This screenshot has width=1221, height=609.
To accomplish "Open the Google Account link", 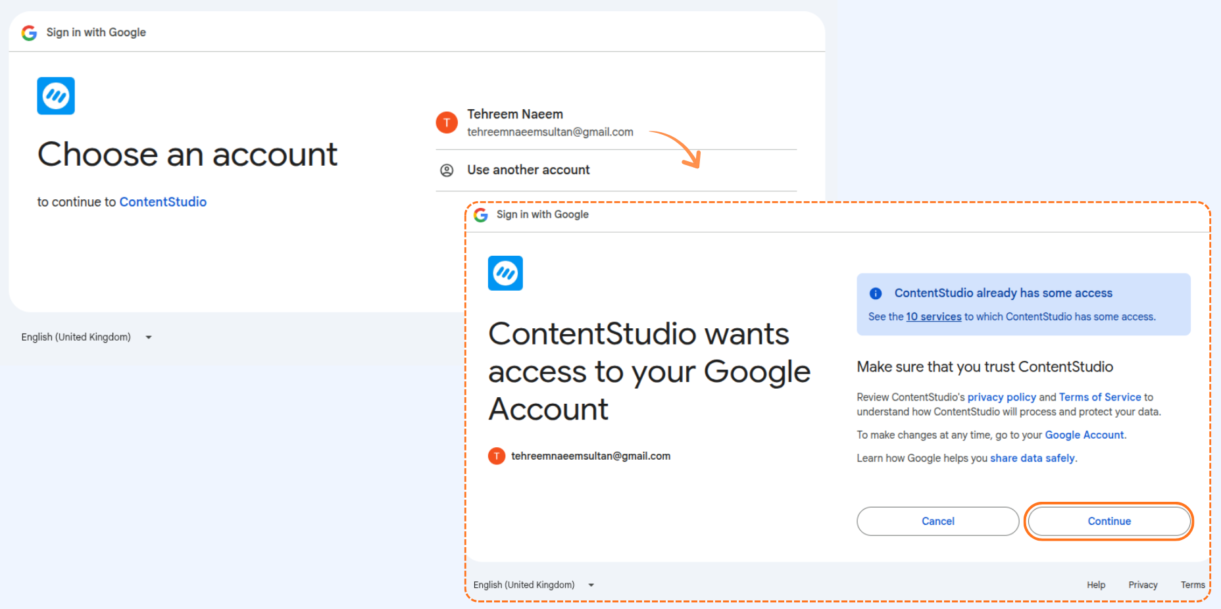I will point(1084,435).
